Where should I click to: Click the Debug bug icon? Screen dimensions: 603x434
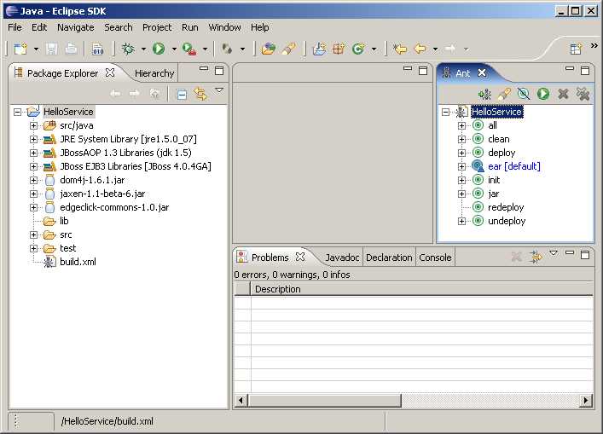128,49
